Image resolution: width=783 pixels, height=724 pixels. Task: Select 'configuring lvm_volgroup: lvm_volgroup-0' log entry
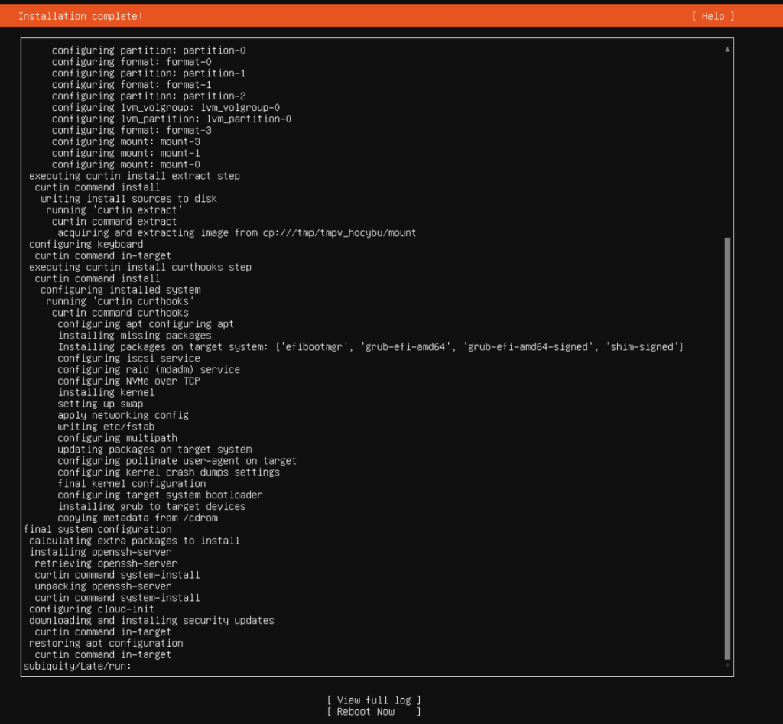pyautogui.click(x=166, y=108)
